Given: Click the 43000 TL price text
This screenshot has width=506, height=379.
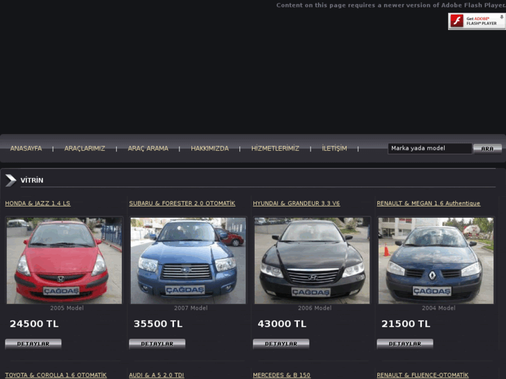Looking at the screenshot, I should pyautogui.click(x=282, y=324).
